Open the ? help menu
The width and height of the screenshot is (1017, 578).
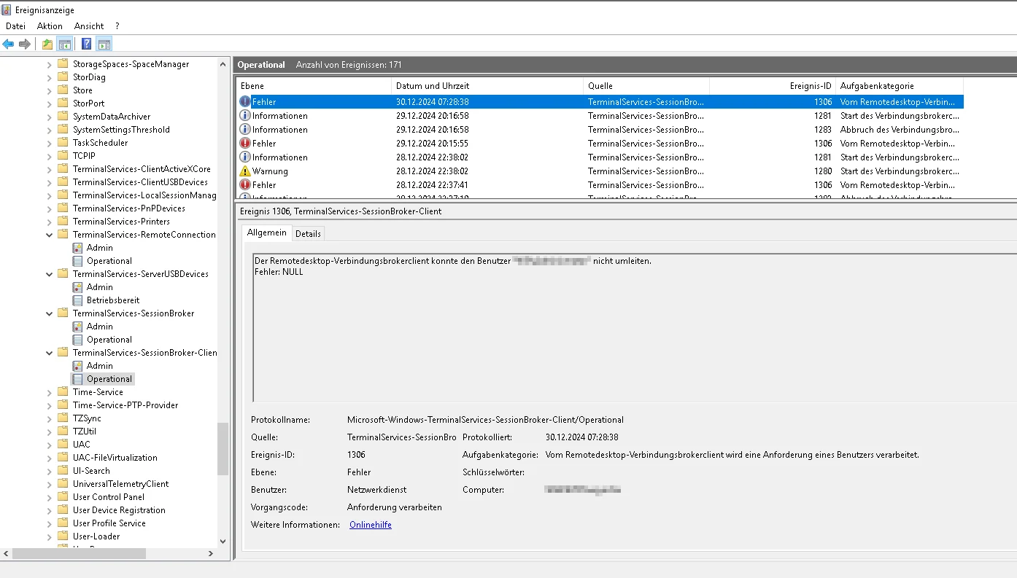pyautogui.click(x=117, y=26)
